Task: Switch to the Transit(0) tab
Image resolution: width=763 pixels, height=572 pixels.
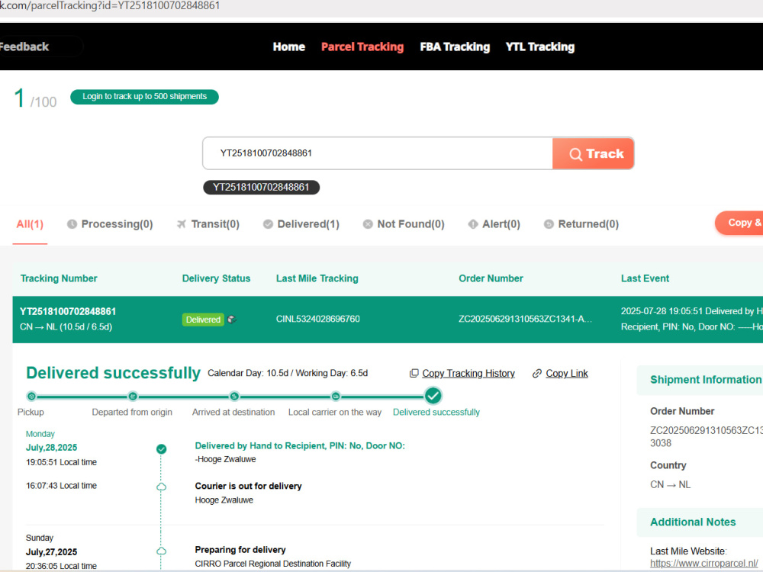Action: pos(208,224)
